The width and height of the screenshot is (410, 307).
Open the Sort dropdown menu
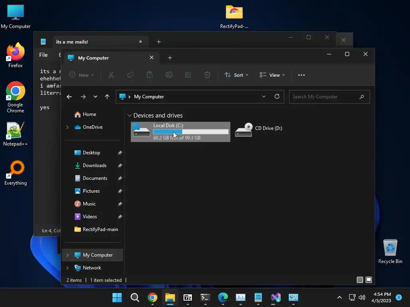click(236, 75)
